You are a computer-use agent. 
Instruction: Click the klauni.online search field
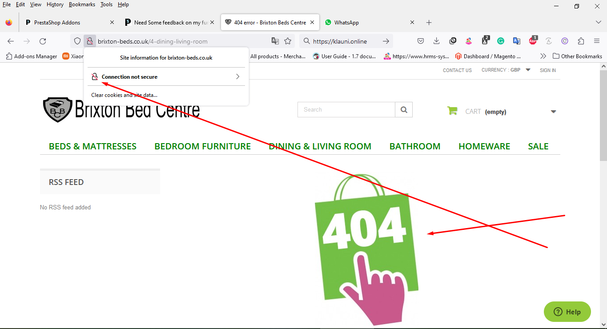point(340,41)
